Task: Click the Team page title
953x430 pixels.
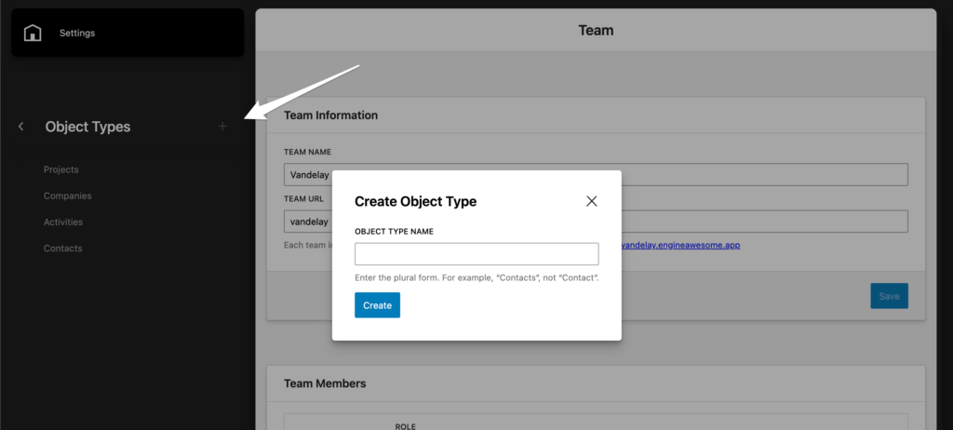Action: click(x=596, y=31)
